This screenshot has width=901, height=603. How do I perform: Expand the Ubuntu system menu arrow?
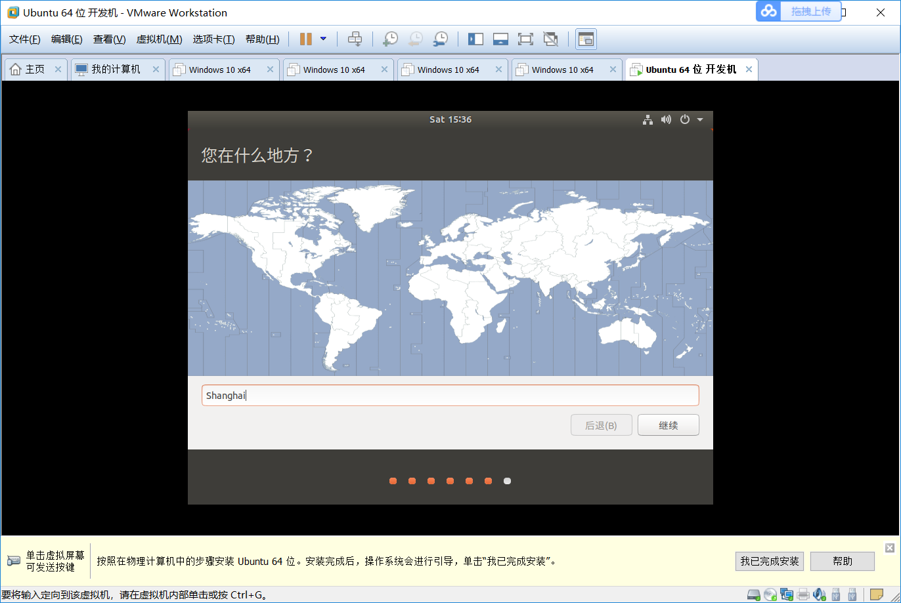pos(700,119)
